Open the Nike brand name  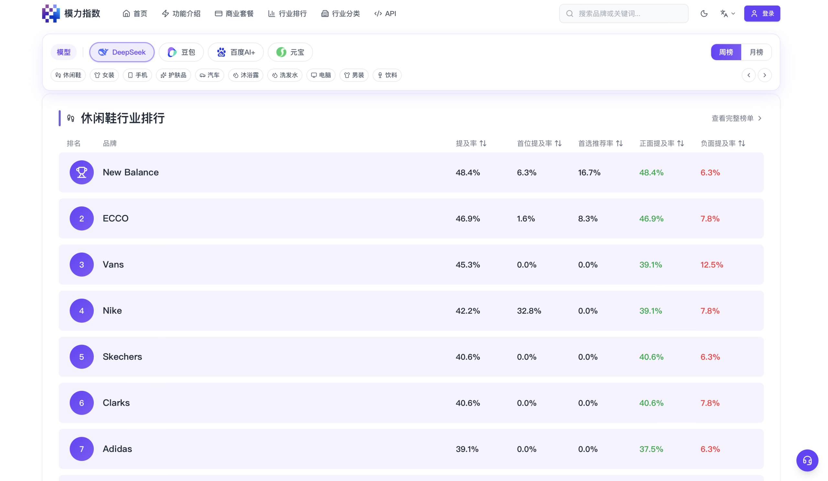click(x=112, y=311)
